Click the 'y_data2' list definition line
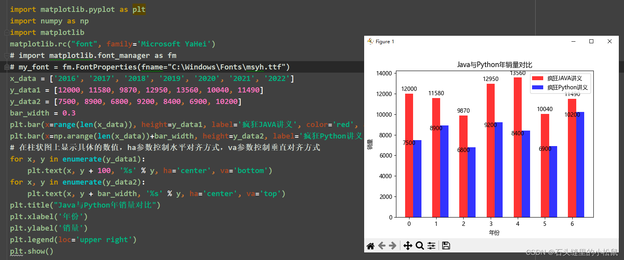 point(126,101)
